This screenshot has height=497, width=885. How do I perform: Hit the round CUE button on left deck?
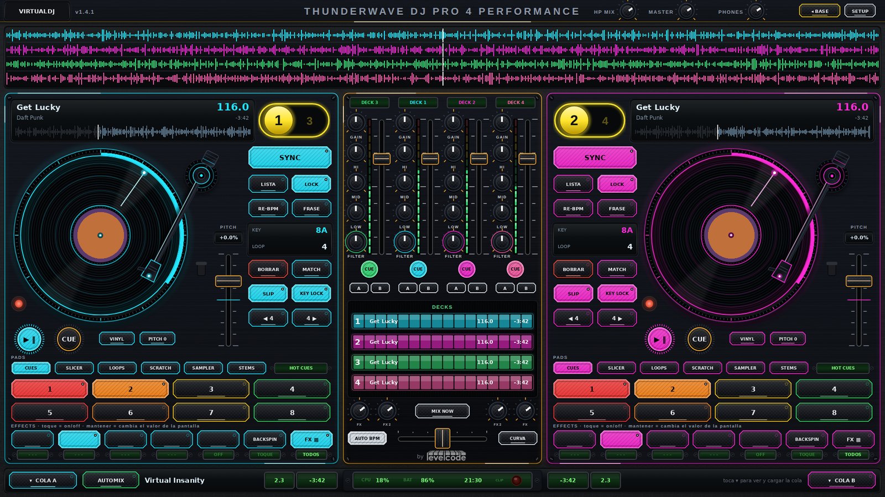(69, 339)
